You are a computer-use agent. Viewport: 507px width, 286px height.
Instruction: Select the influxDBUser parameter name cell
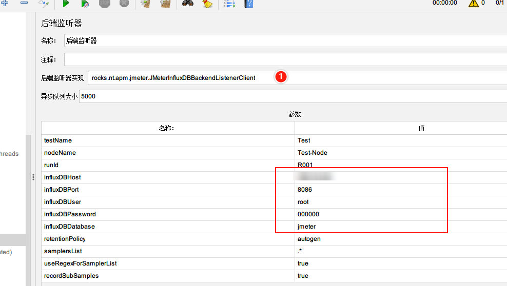[x=168, y=202]
